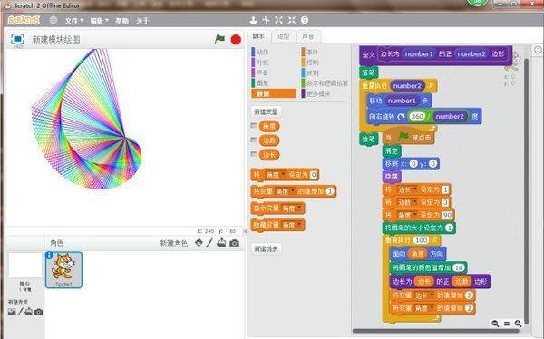
Task: Click the block help question-mark tool
Action: (305, 20)
